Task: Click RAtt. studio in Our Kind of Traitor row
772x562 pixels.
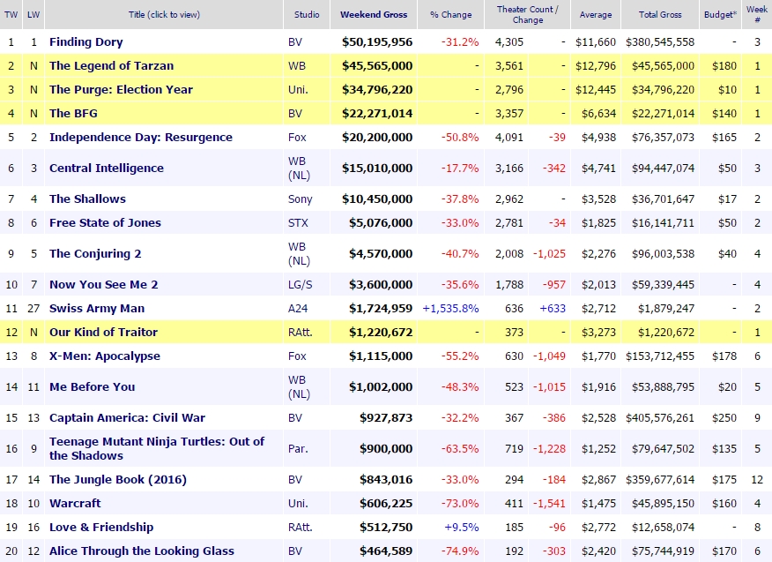Action: tap(301, 332)
